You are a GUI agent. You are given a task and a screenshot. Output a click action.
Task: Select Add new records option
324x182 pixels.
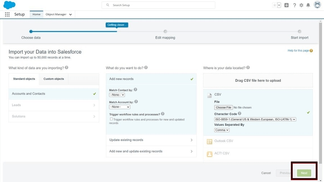click(x=151, y=79)
